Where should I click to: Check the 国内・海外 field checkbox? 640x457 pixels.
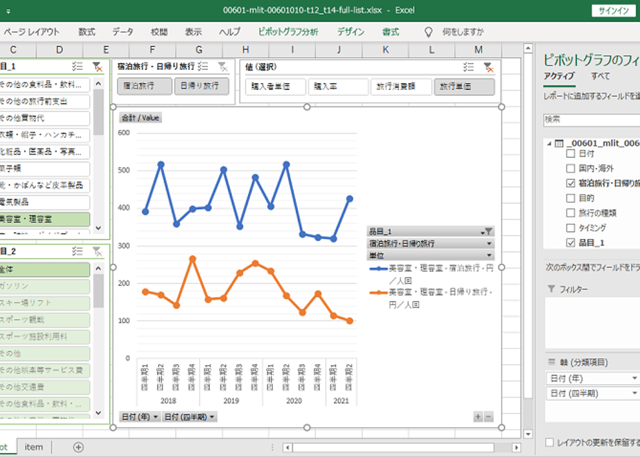(x=571, y=168)
